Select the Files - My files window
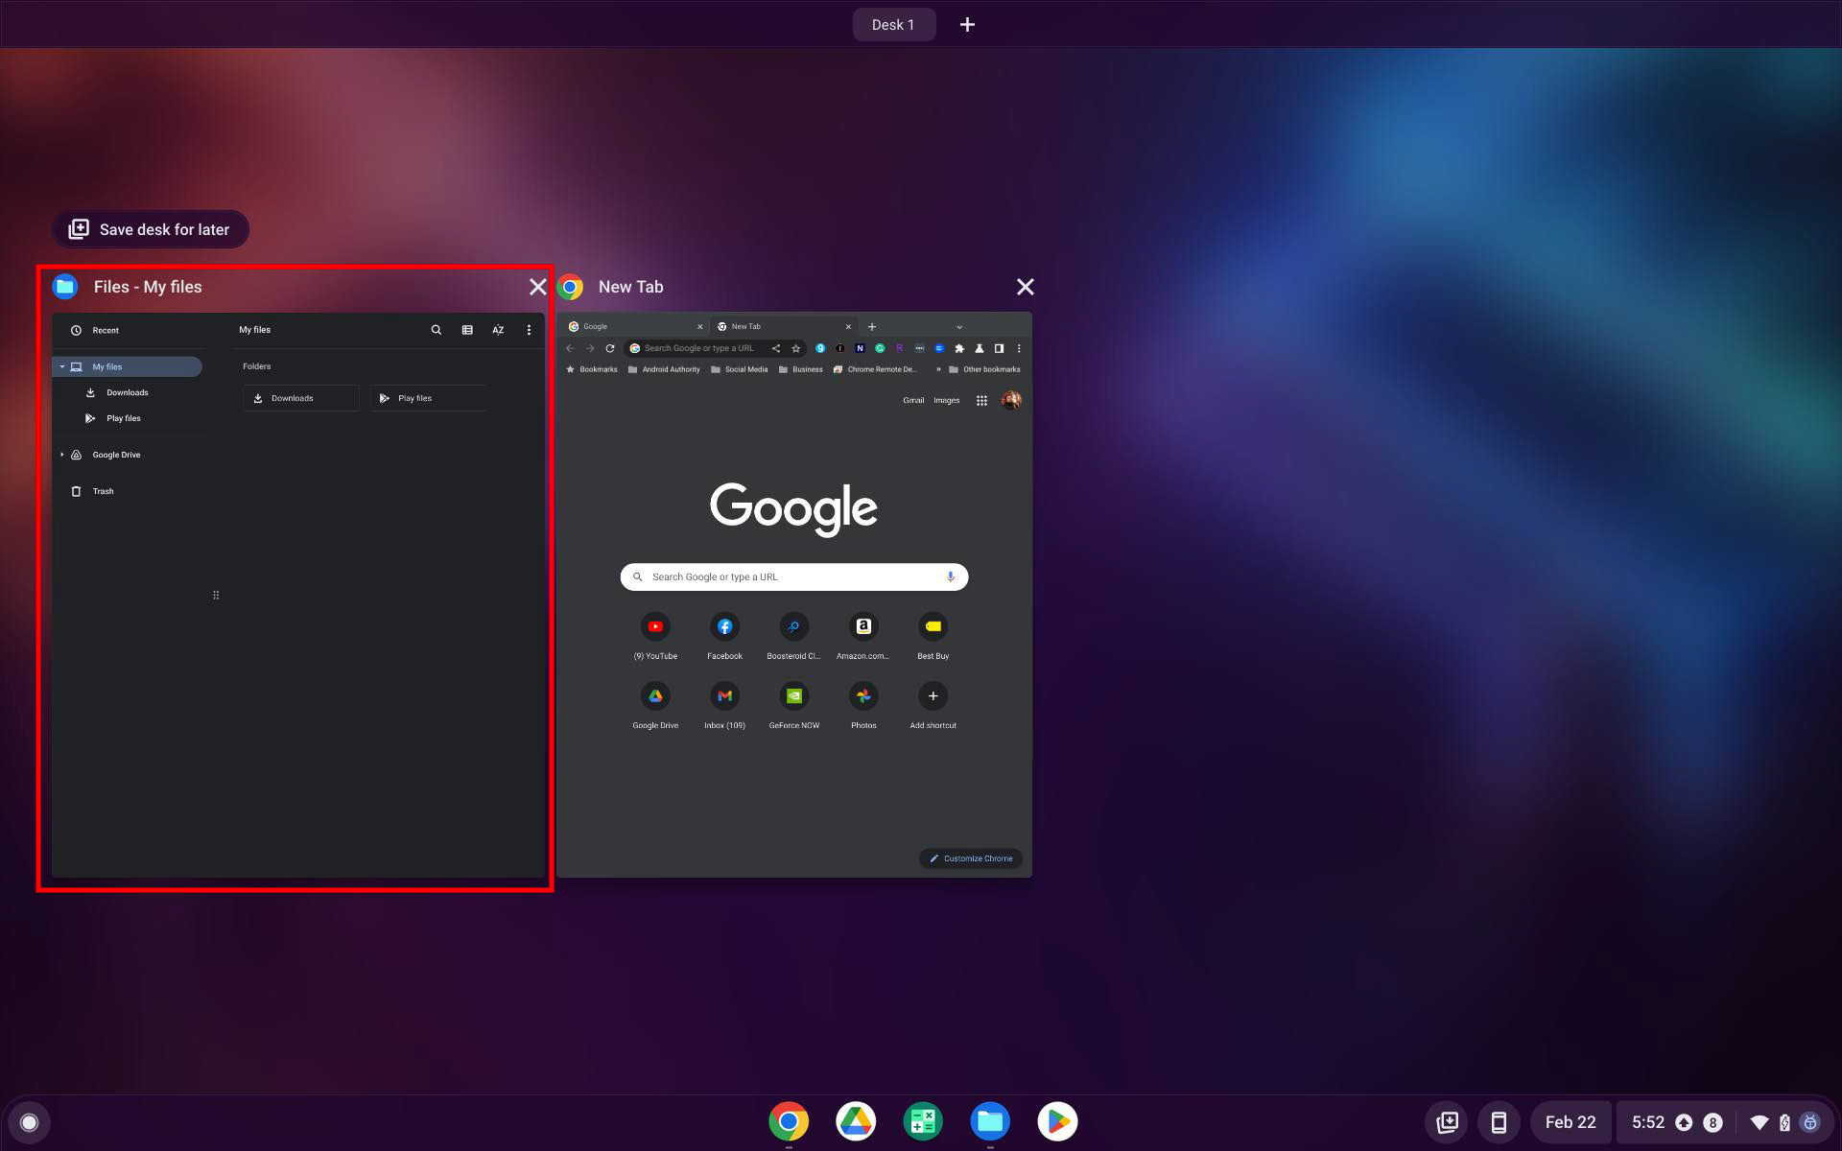1842x1151 pixels. (297, 595)
